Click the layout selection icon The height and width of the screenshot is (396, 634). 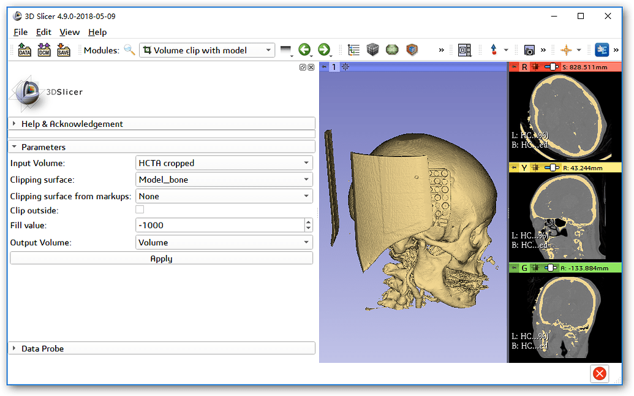click(x=465, y=50)
